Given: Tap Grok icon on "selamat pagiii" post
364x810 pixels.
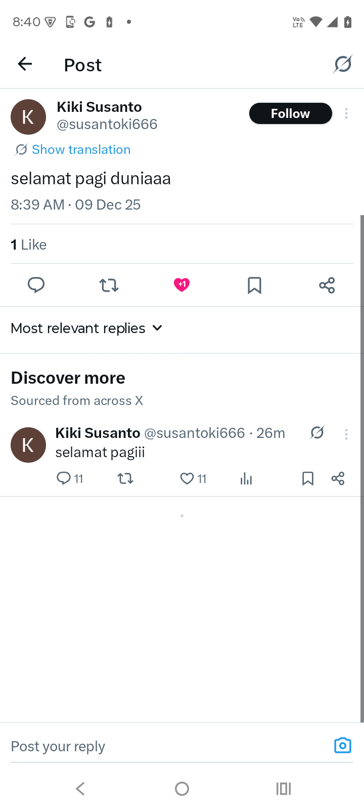Looking at the screenshot, I should pos(317,433).
